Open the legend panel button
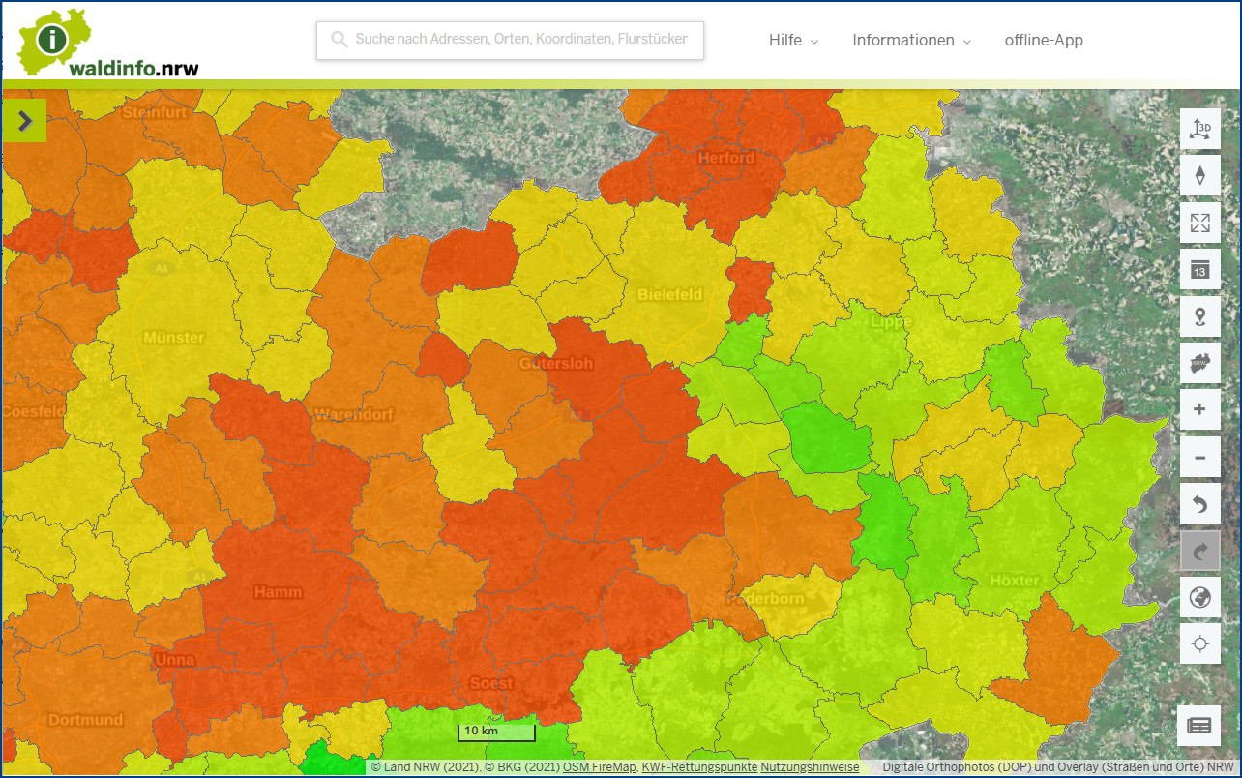This screenshot has height=778, width=1242. [1199, 726]
